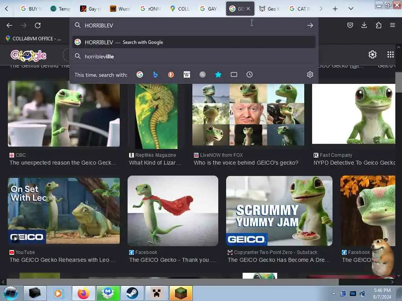402x301 pixels.
Task: Click the Go arrow in the address bar
Action: pyautogui.click(x=310, y=25)
